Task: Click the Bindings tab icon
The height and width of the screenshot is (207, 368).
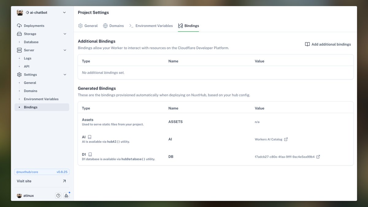Action: pos(180,26)
